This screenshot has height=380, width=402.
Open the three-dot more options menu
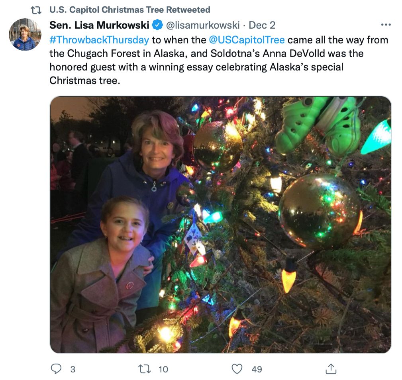click(386, 25)
